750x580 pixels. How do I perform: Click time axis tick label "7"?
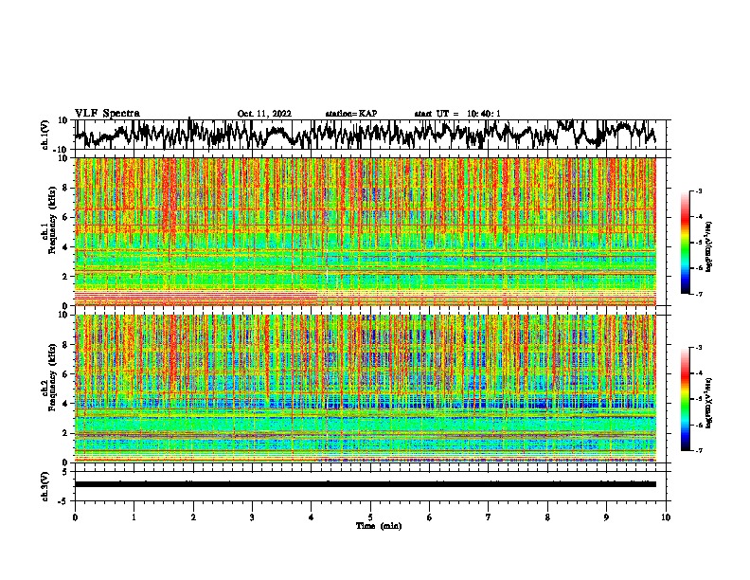click(489, 517)
